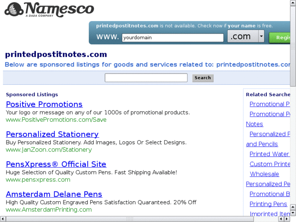Open Printed Water related search
The width and height of the screenshot is (296, 222).
pyautogui.click(x=270, y=154)
